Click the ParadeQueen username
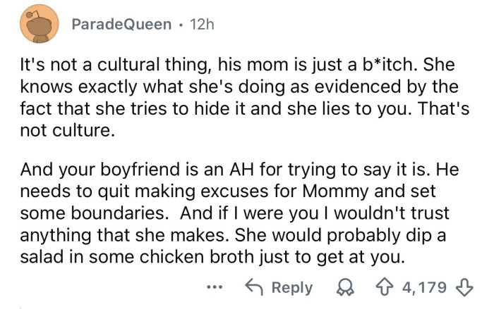The width and height of the screenshot is (494, 309). pyautogui.click(x=121, y=25)
